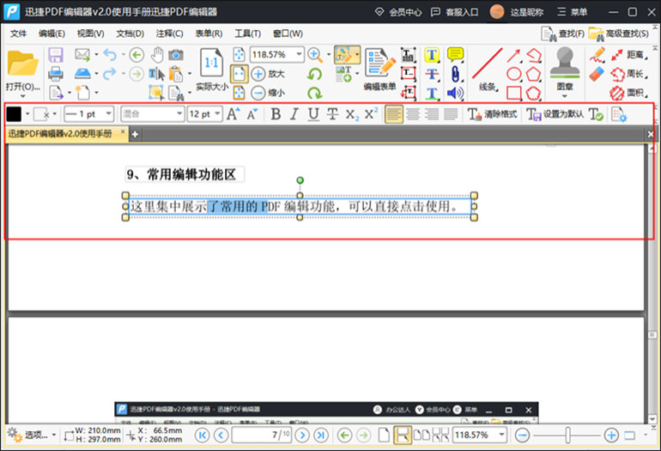661x451 pixels.
Task: Open the 编辑表单 form editor
Action: (379, 70)
